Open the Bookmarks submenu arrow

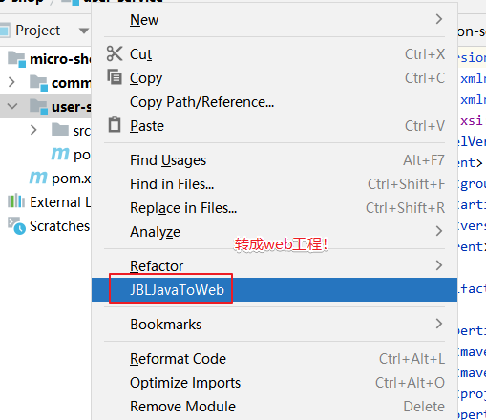439,324
